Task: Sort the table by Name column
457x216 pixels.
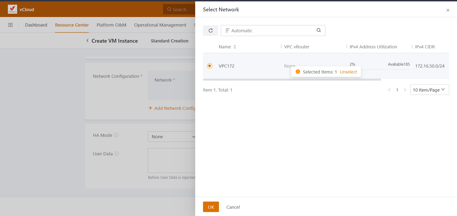Action: [235, 47]
